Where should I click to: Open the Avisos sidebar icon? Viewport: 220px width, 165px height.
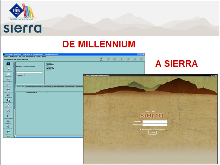pyautogui.click(x=8, y=111)
